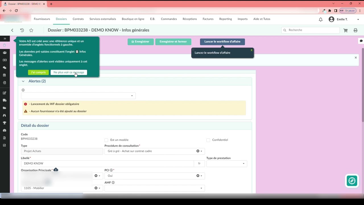Open the calendar icon in sidebar
The height and width of the screenshot is (205, 364).
click(x=5, y=75)
